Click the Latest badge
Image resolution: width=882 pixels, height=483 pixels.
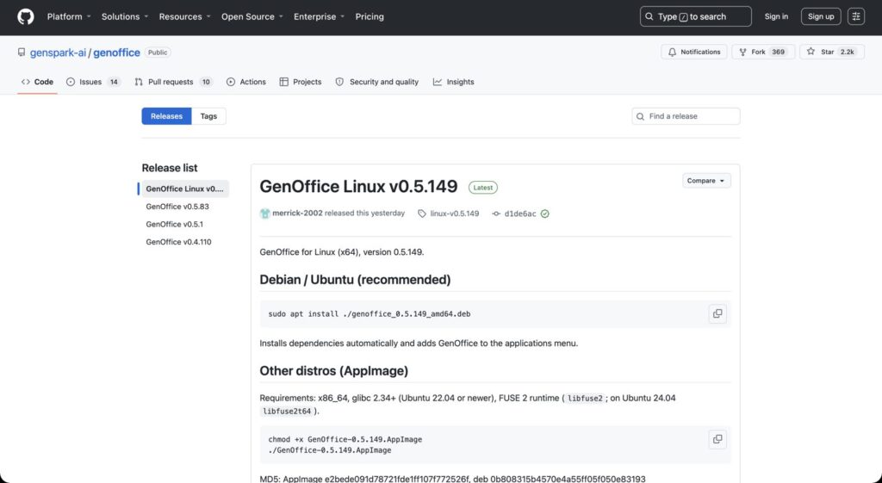(483, 188)
